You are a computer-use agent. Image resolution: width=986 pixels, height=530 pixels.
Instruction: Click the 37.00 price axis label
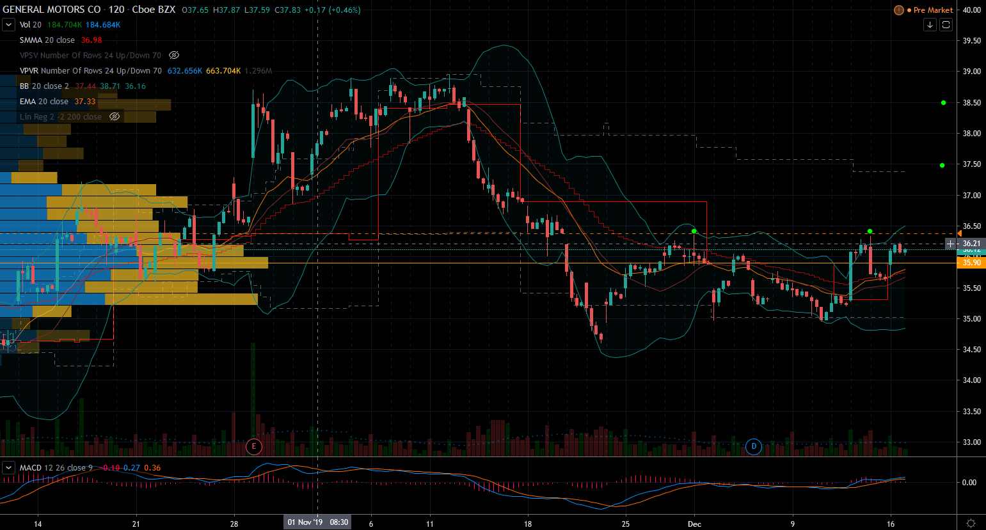click(x=972, y=196)
